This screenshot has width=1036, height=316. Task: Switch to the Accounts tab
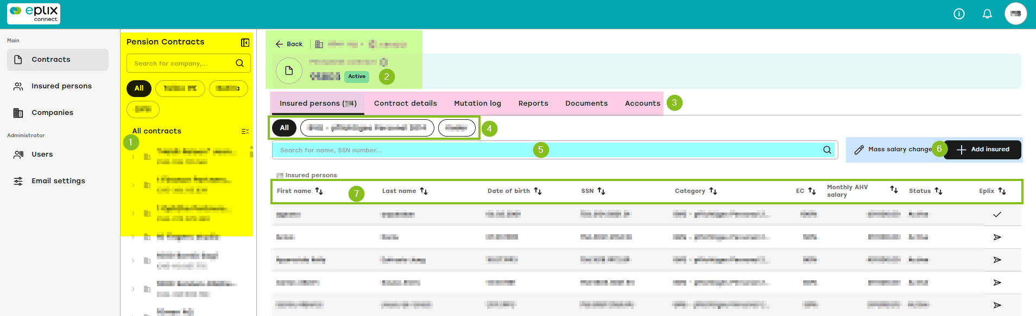[642, 104]
